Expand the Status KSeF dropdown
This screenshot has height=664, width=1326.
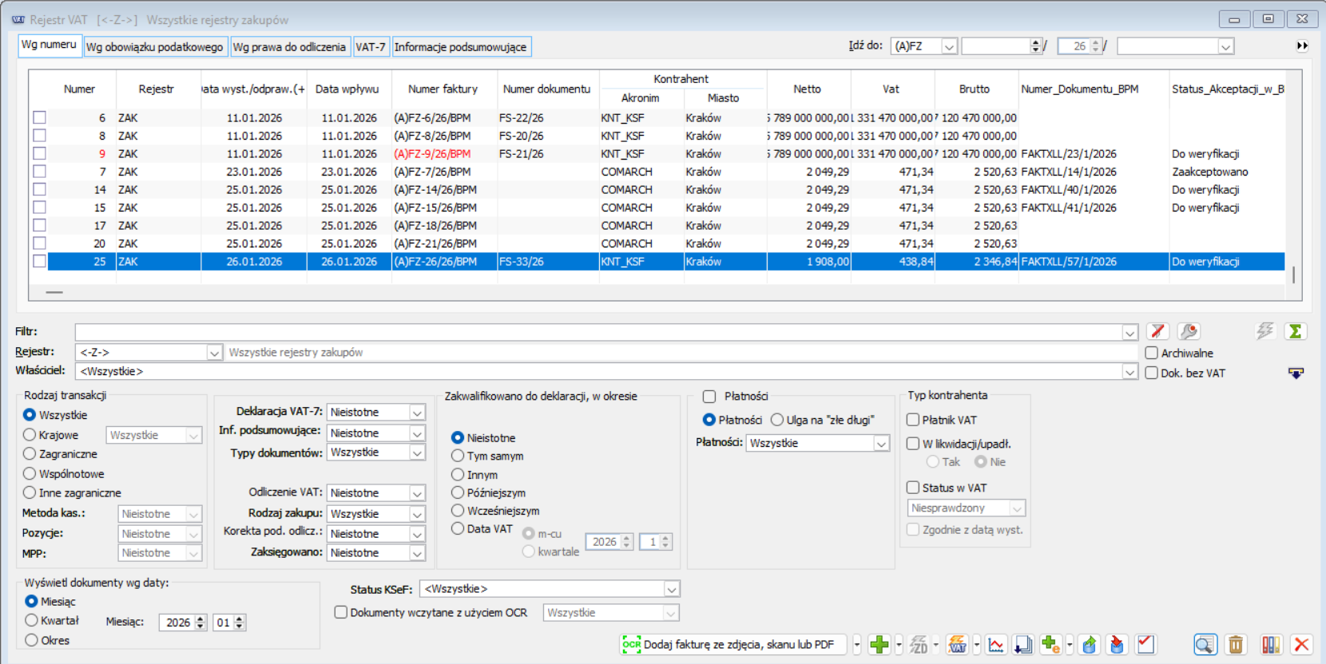tap(671, 589)
